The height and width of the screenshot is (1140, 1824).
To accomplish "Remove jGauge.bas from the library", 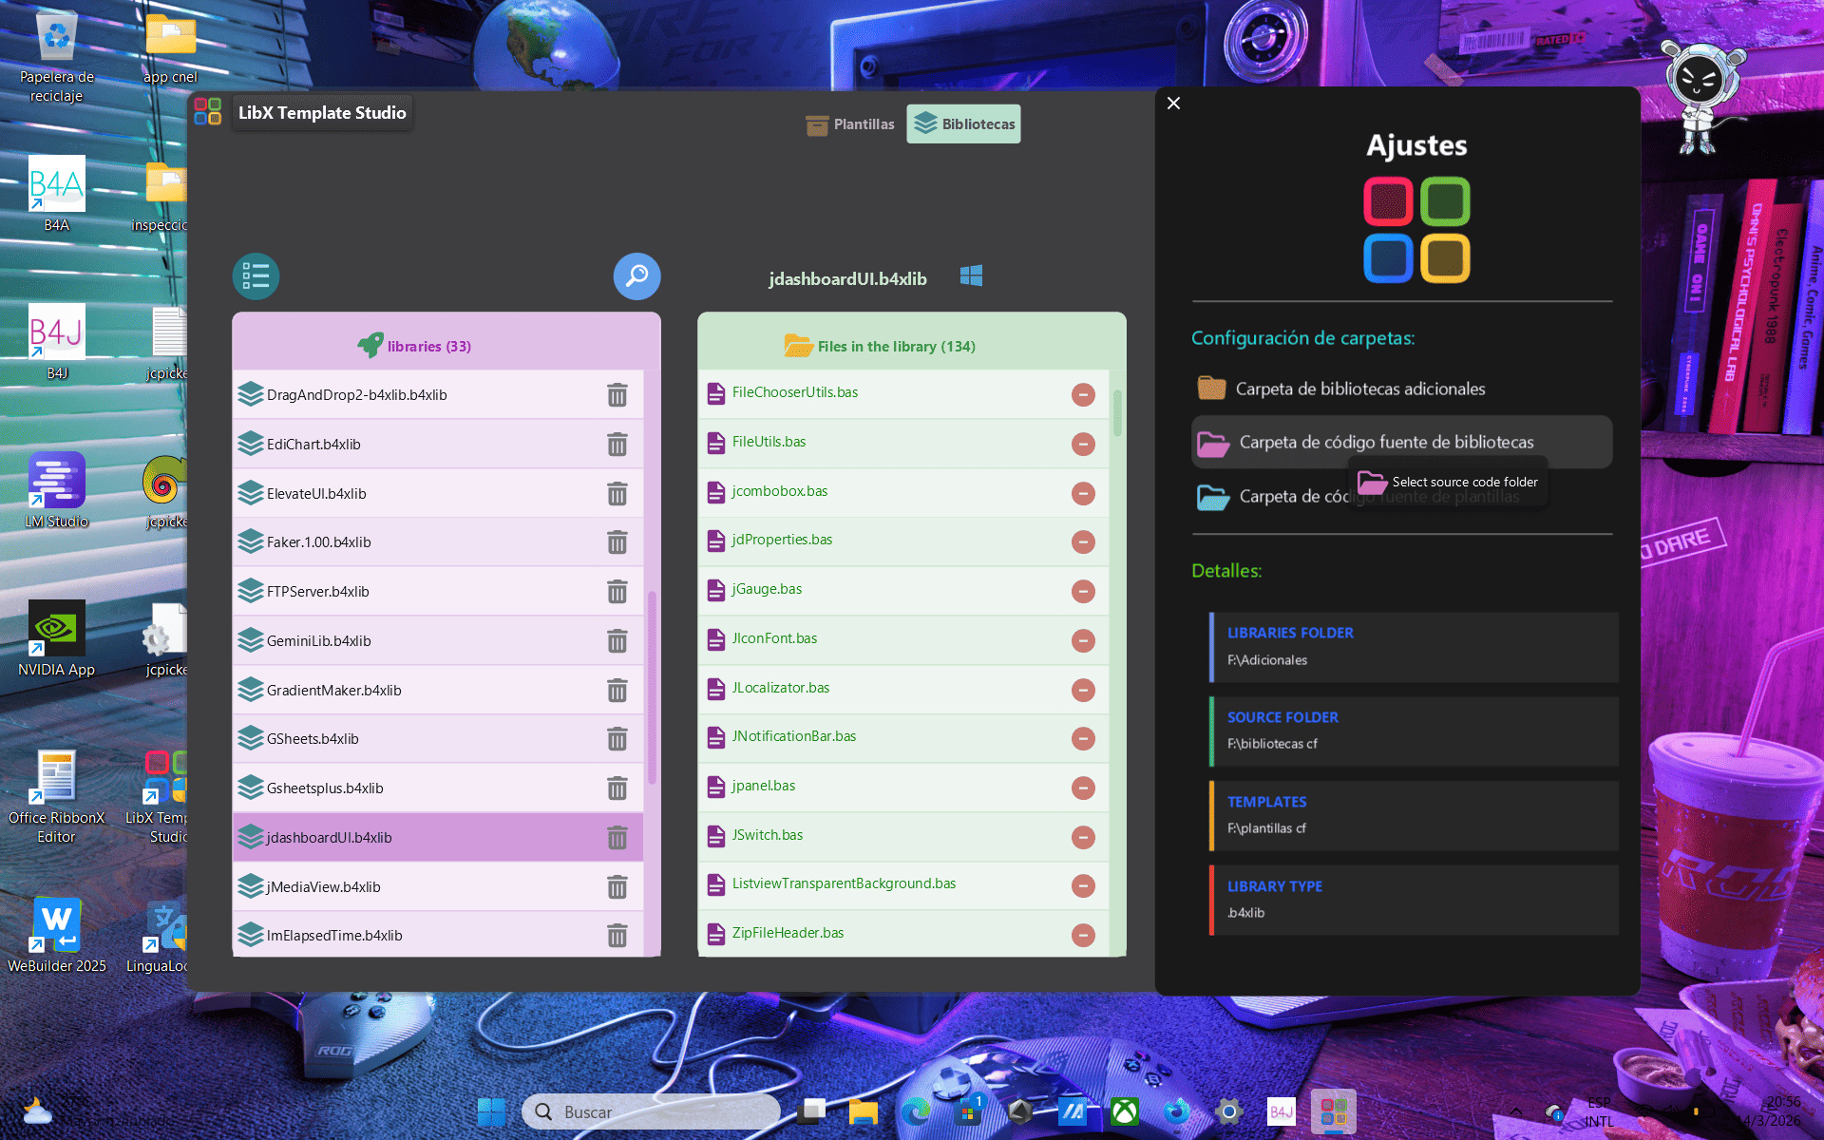I will tap(1083, 591).
